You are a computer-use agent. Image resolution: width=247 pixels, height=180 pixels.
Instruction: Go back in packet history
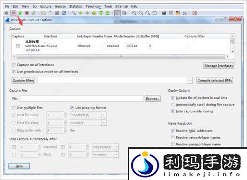click(80, 13)
